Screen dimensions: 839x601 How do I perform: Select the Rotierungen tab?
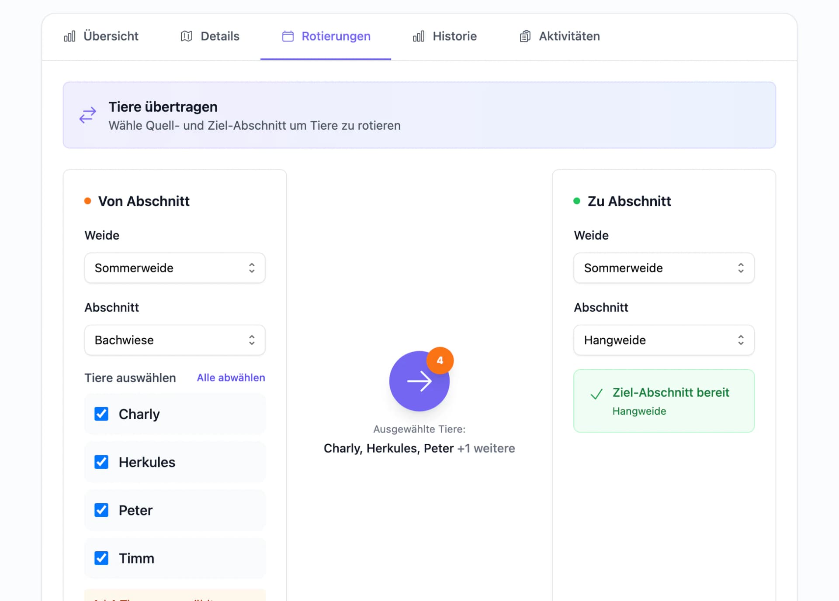(x=326, y=36)
